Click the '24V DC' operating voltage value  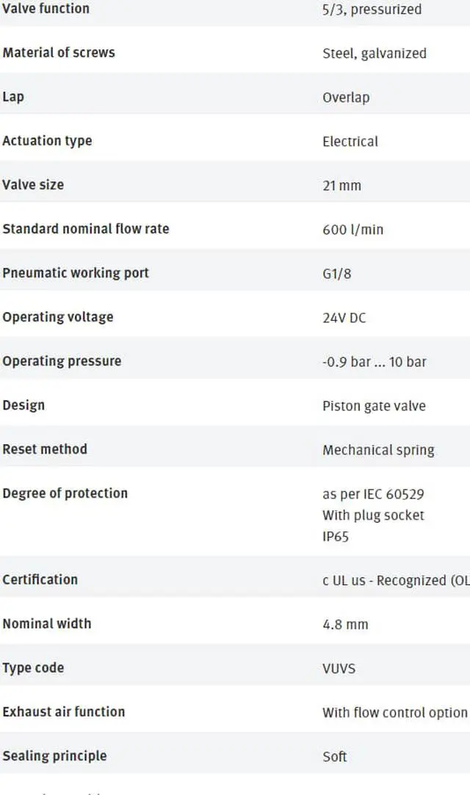[344, 317]
